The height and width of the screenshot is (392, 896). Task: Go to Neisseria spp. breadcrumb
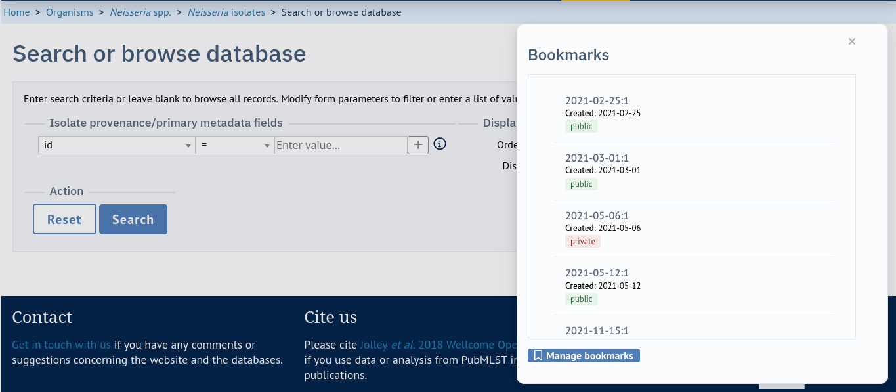click(x=140, y=12)
